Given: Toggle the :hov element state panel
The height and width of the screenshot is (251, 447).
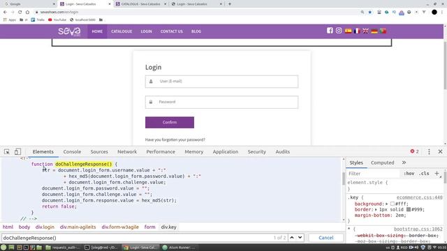Looking at the screenshot, I should 409,174.
